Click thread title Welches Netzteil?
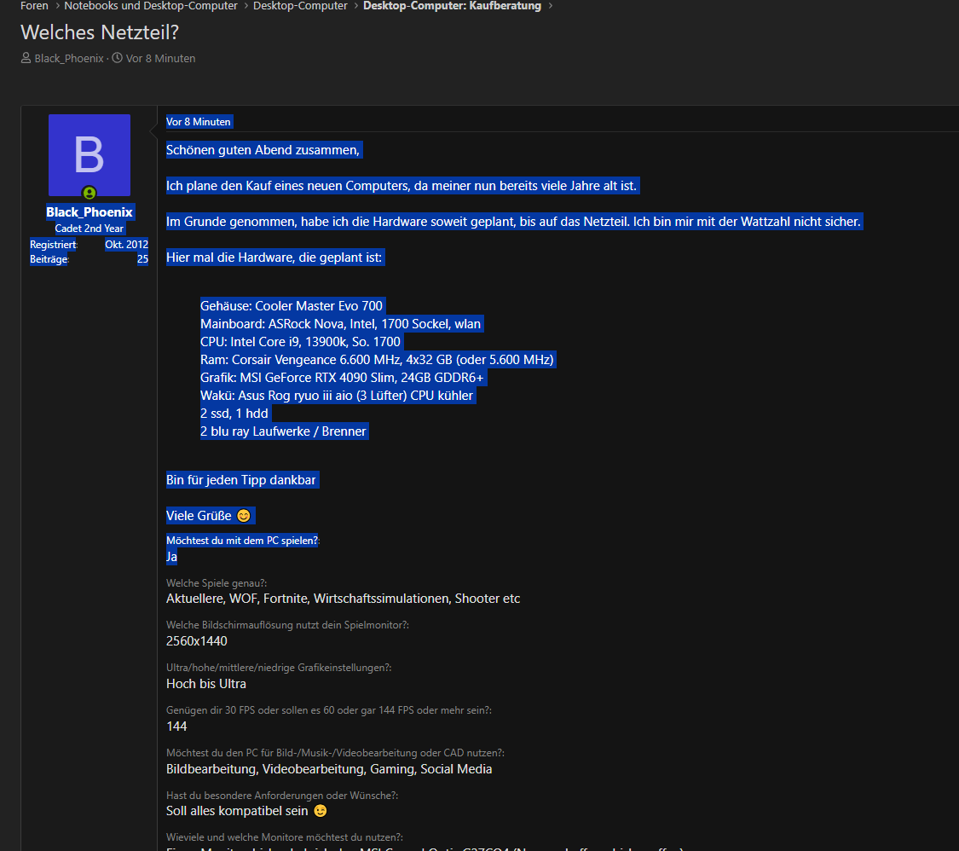 (100, 32)
